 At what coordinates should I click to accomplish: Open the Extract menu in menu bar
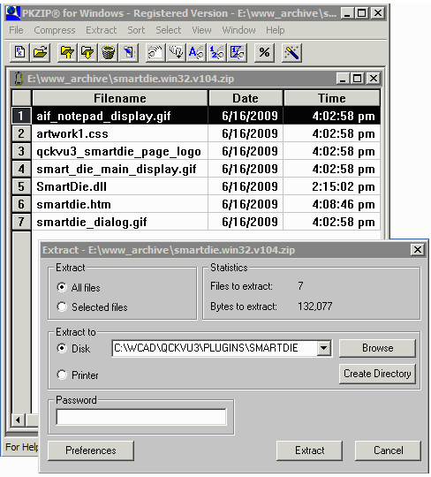tap(101, 30)
